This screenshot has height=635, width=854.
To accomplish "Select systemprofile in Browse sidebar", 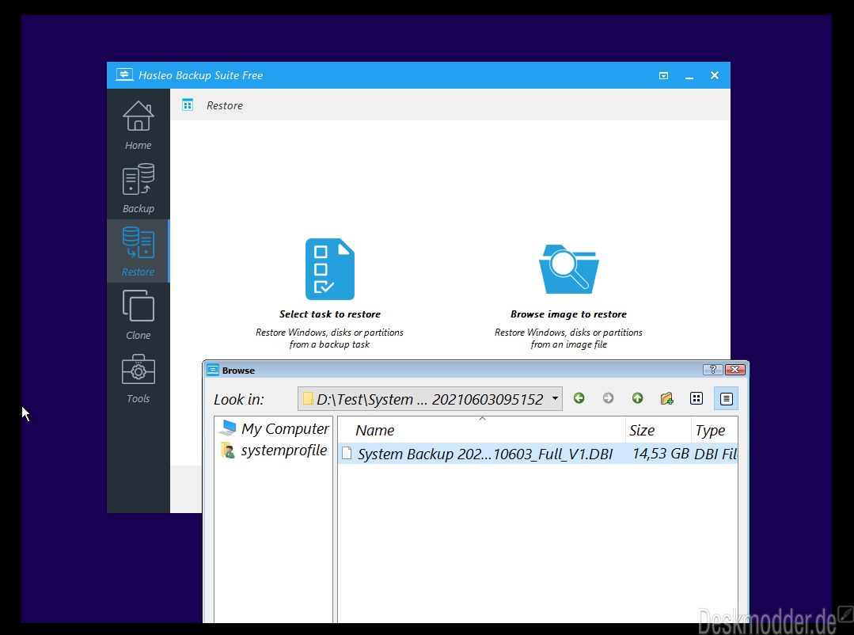I will pos(273,451).
